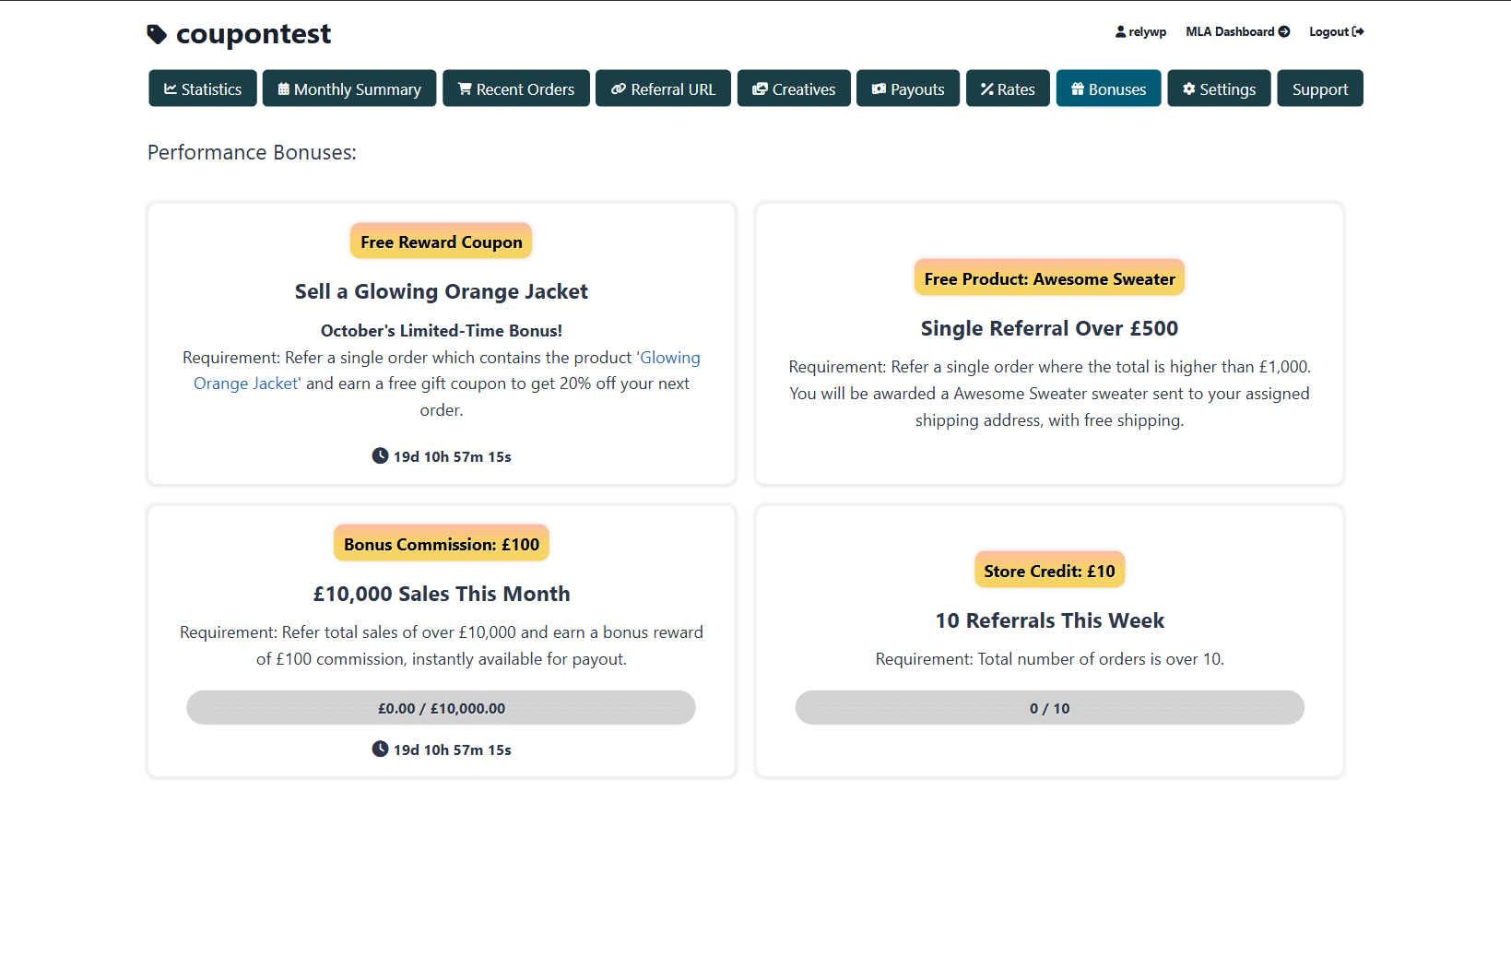
Task: Click the £0.00 / £10,000.00 progress bar
Action: 442,707
